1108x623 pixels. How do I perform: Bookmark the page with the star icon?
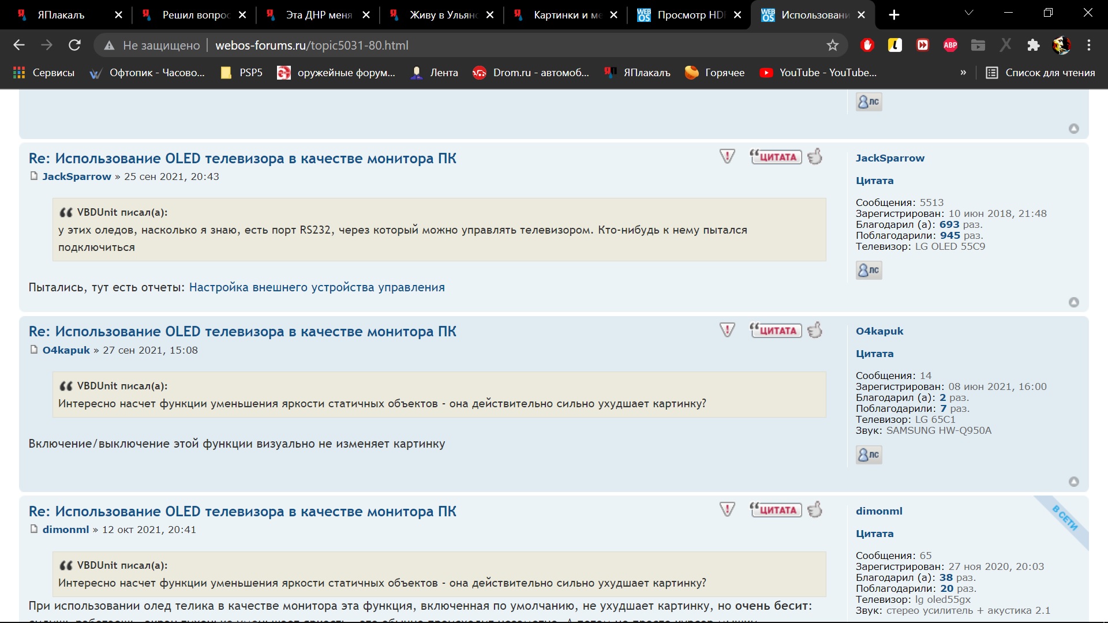tap(832, 45)
